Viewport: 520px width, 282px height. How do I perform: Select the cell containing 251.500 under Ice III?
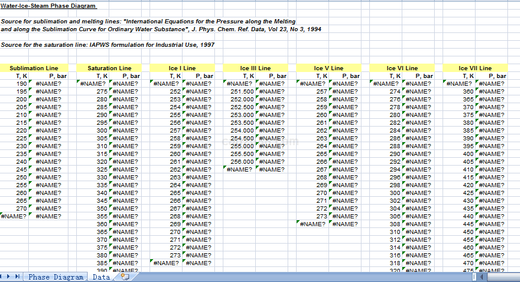point(243,92)
